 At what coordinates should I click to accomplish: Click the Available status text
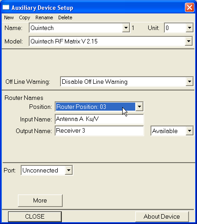pos(165,131)
